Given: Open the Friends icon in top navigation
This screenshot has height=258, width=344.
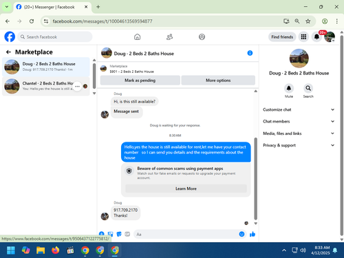Looking at the screenshot, I should (x=169, y=36).
